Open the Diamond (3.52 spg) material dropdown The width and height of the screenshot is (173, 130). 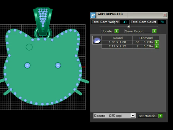[x=133, y=116]
